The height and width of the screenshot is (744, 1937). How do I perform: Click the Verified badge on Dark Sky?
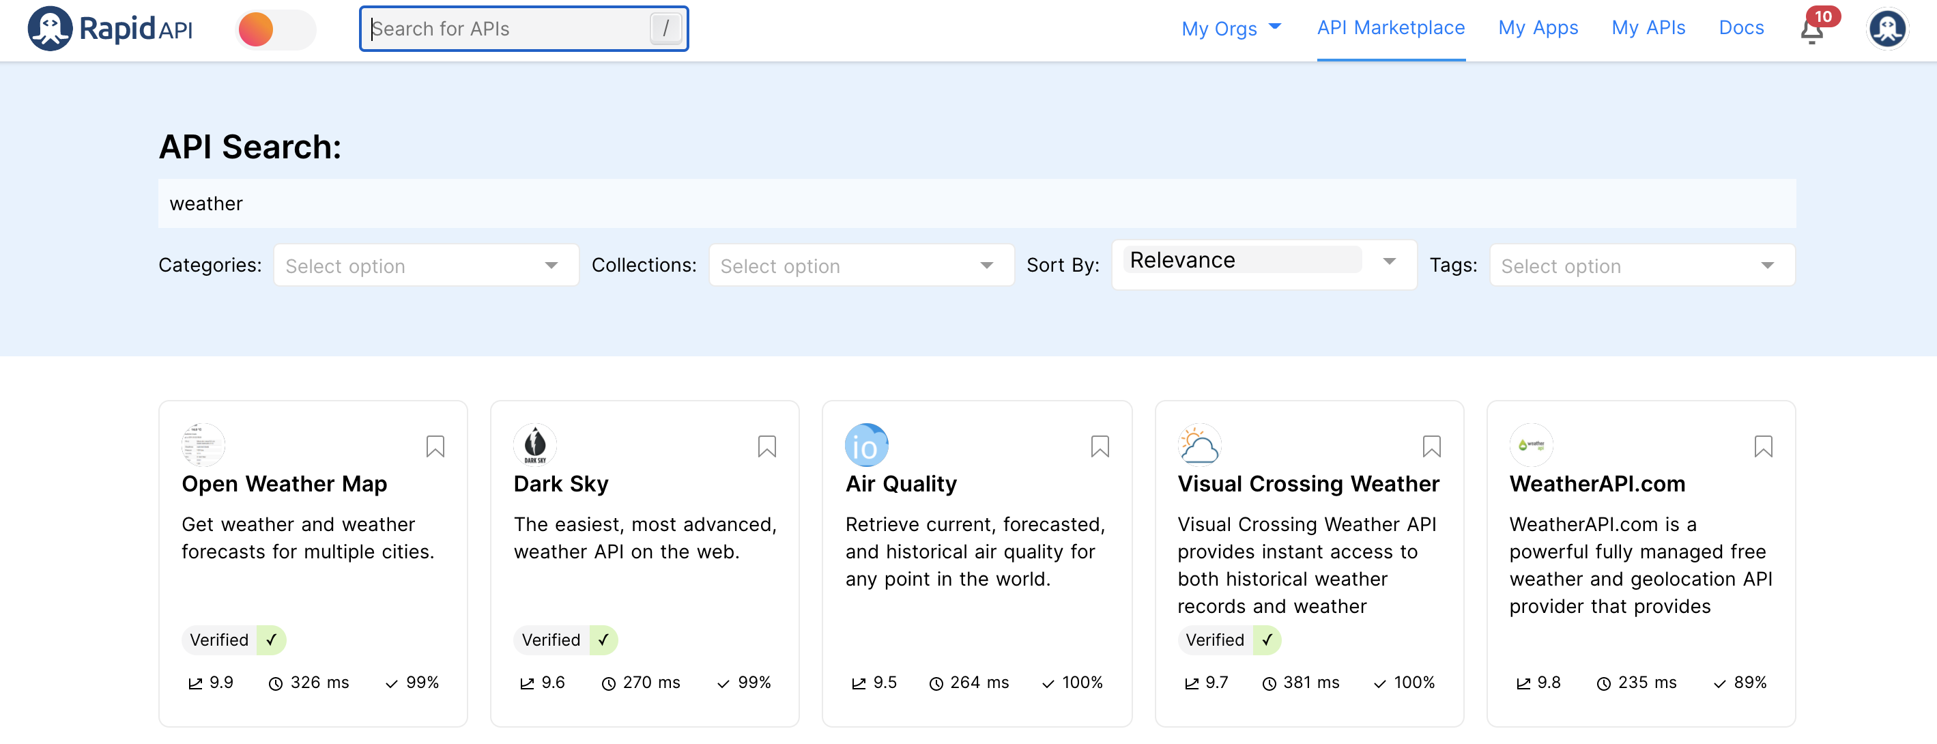(x=565, y=640)
